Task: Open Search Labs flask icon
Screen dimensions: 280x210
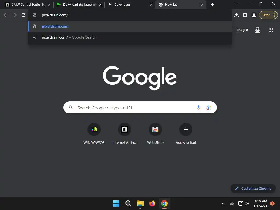Action: 258,30
